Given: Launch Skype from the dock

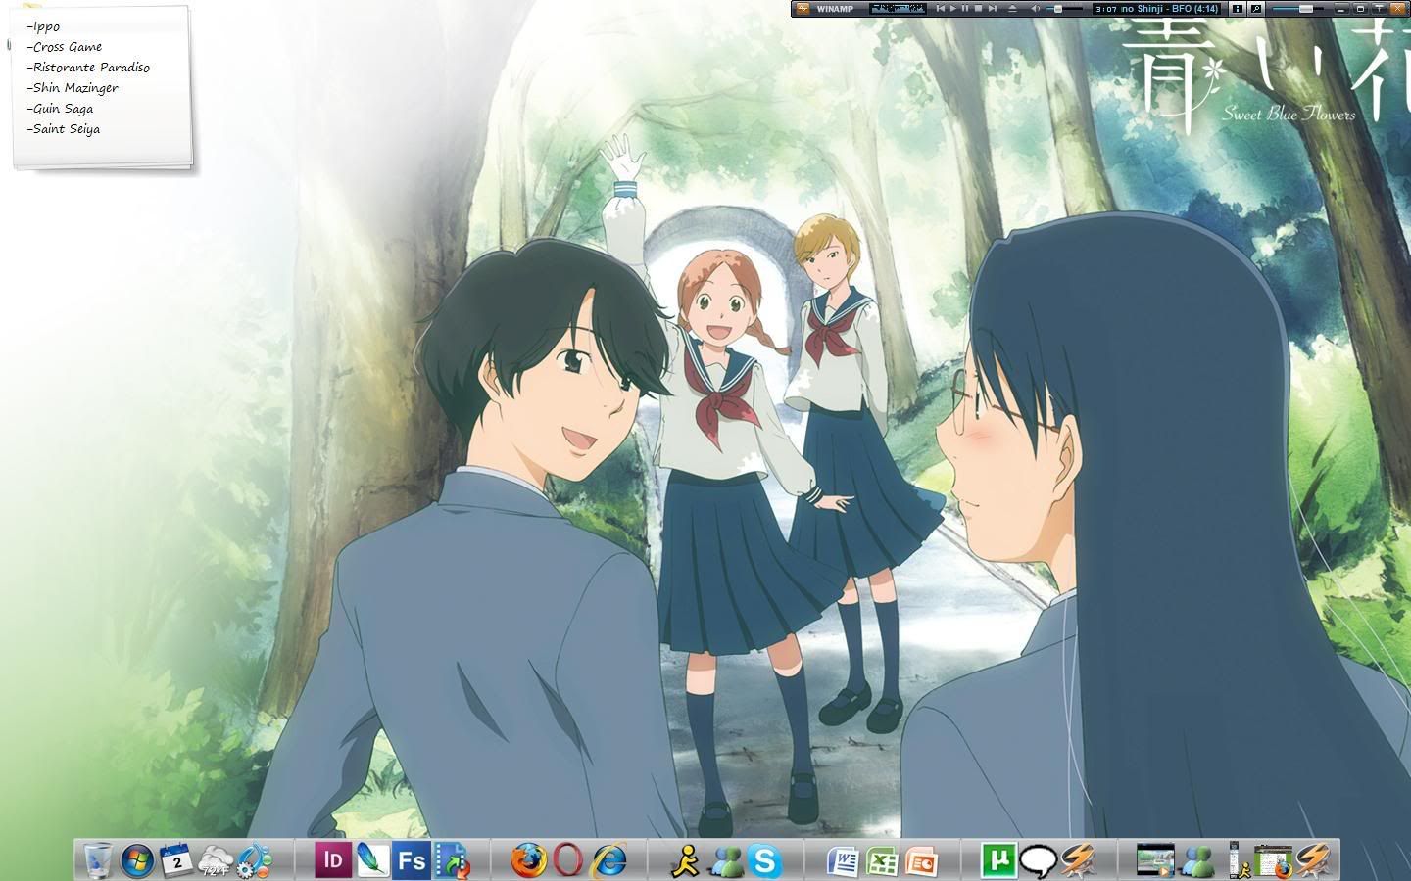Looking at the screenshot, I should pos(764,861).
